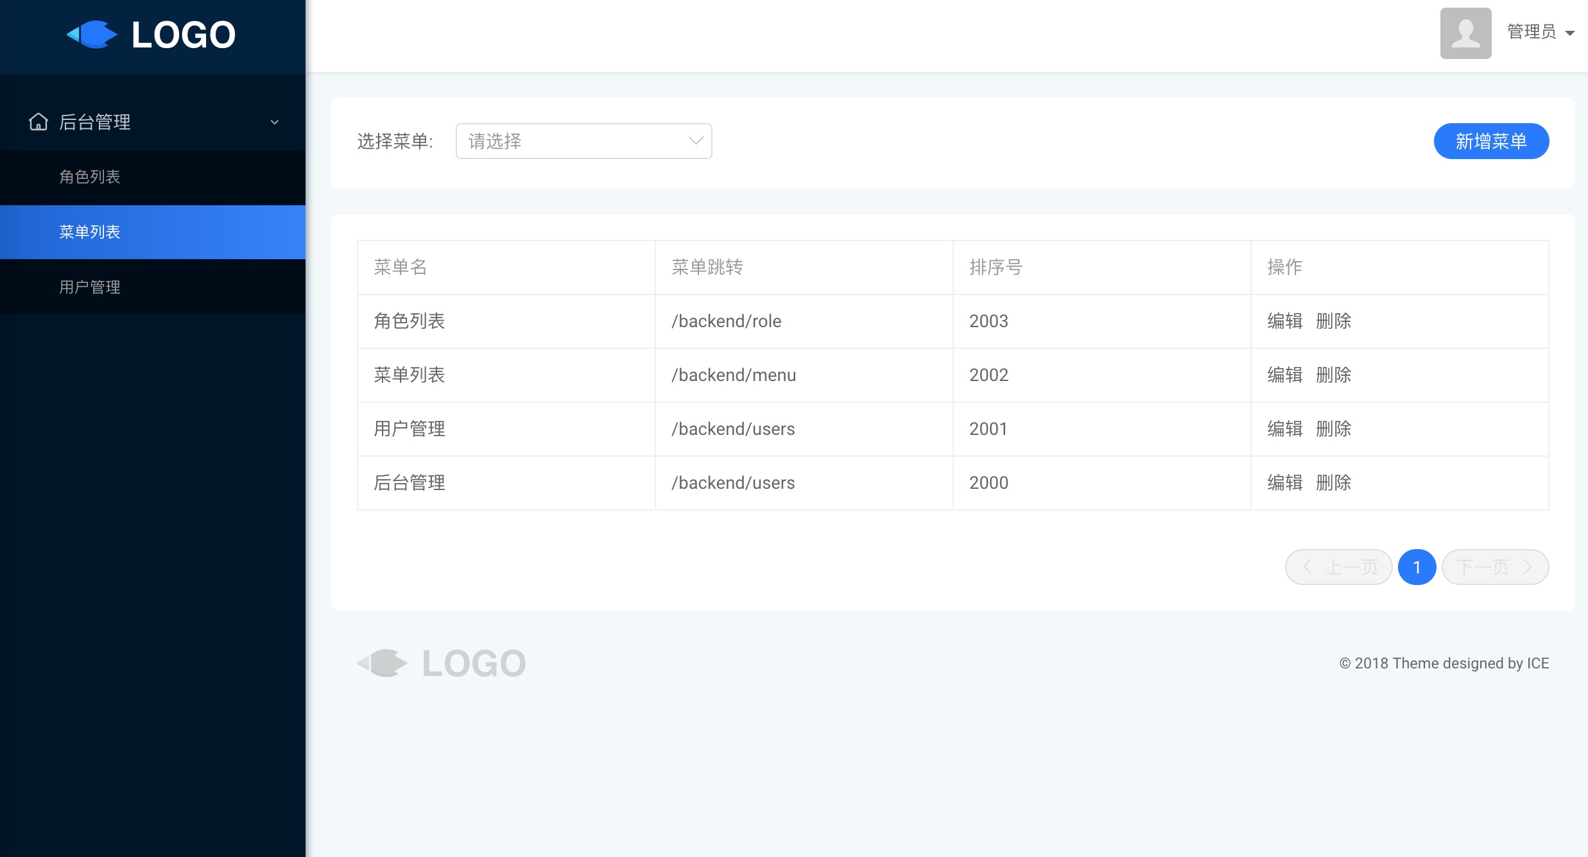
Task: Click the gray user avatar icon
Action: [1465, 33]
